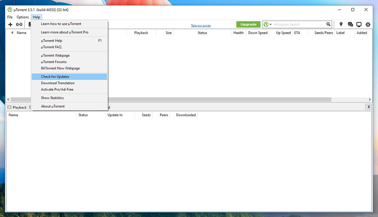This screenshot has width=378, height=217.
Task: Maximize the µTorrent window
Action: coord(353,9)
